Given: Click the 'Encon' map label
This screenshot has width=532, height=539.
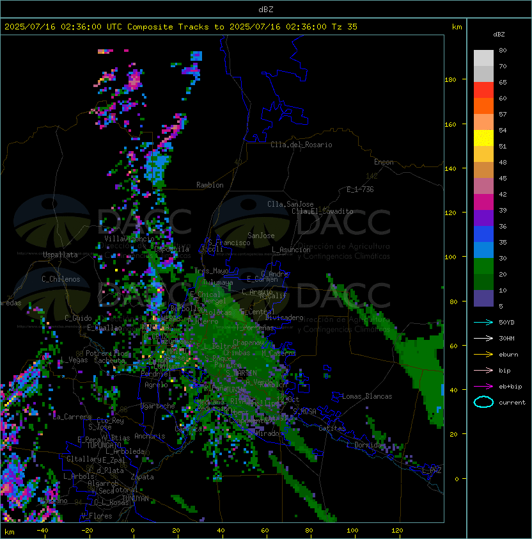Looking at the screenshot, I should click(384, 162).
